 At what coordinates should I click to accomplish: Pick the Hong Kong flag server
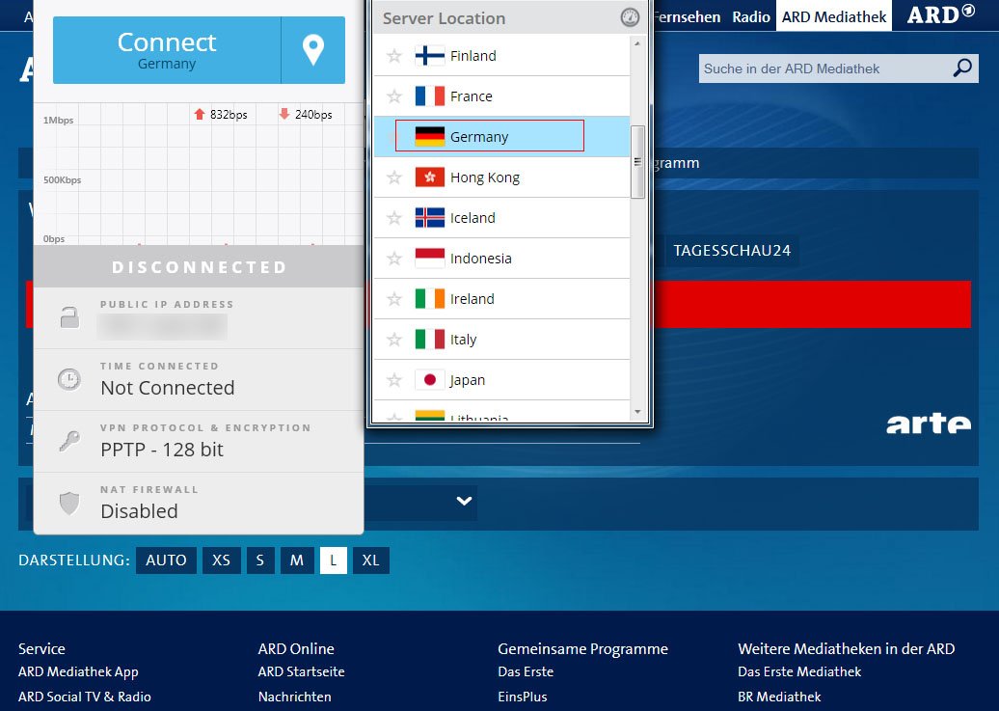(429, 178)
